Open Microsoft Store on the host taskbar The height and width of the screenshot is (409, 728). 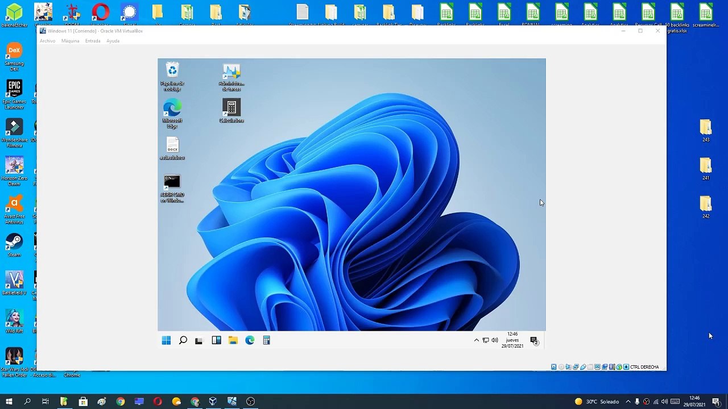(83, 402)
